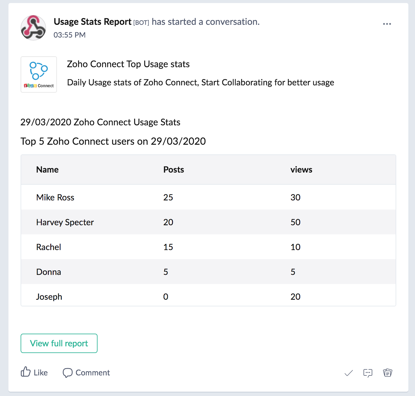Click the Zoho Connect Top Usage stats title
Screen dimensions: 415x396
tap(128, 64)
